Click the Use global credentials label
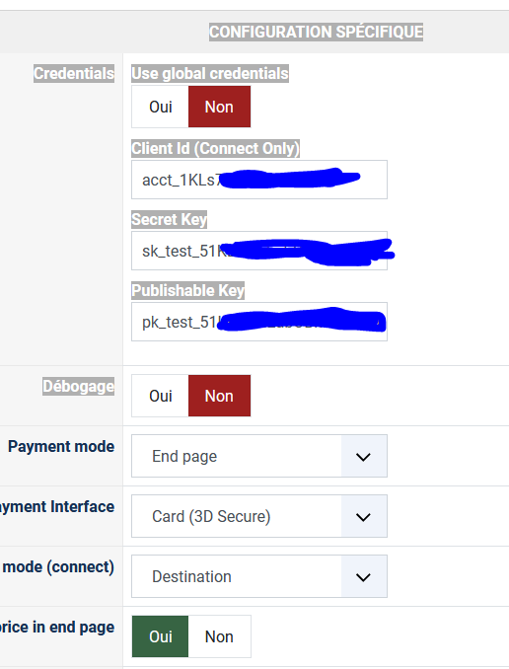509x669 pixels. pyautogui.click(x=210, y=73)
